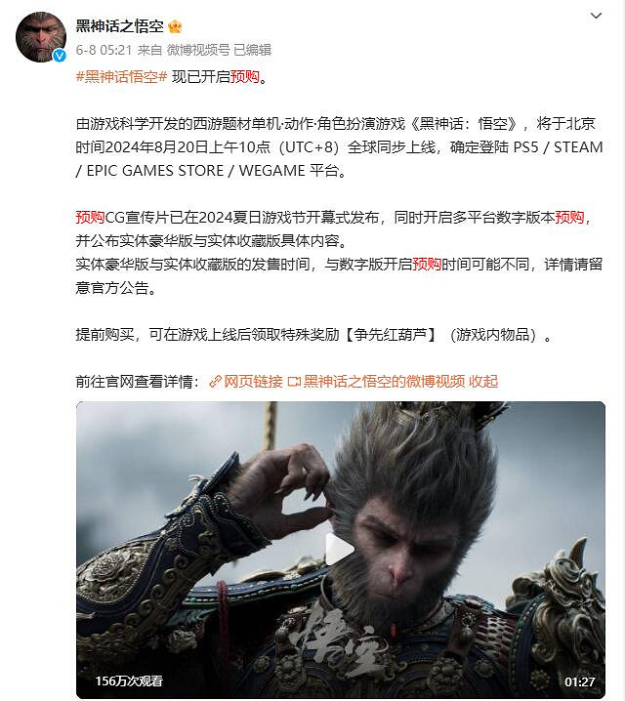Click the Wukong video thumbnail image

tap(341, 550)
